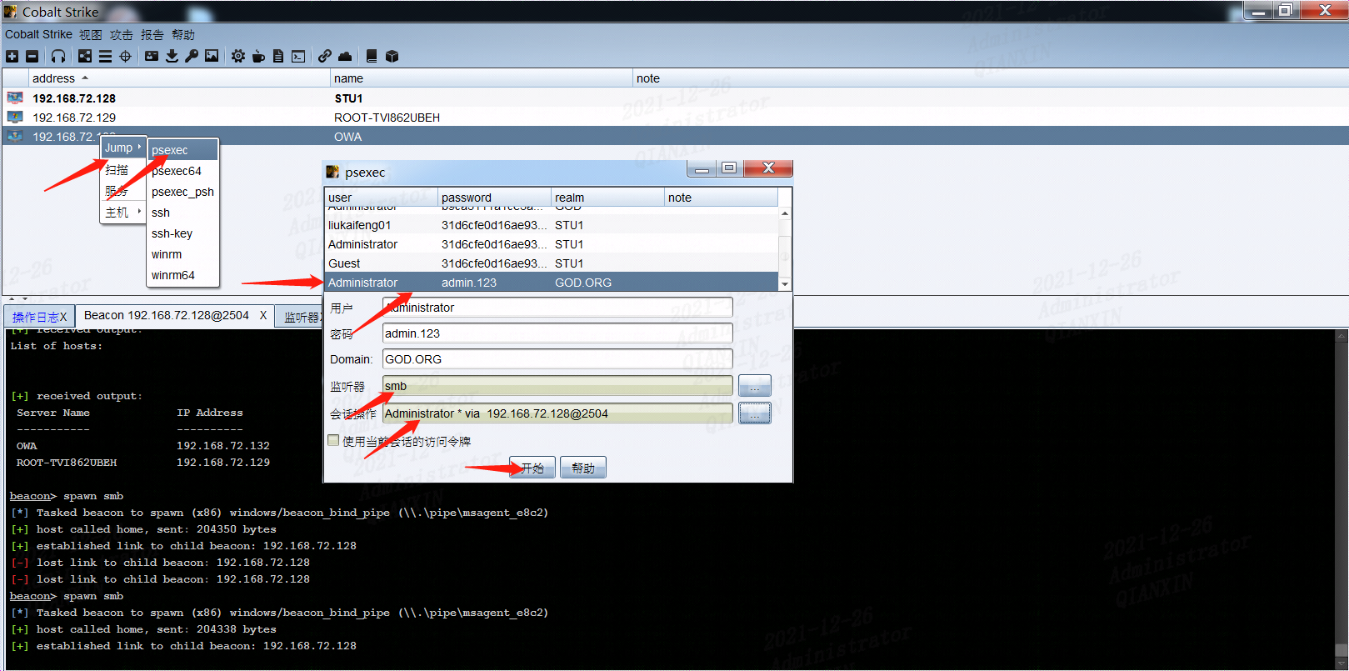The width and height of the screenshot is (1349, 671).
Task: Select the liukaifeng01 credential row
Action: 552,225
